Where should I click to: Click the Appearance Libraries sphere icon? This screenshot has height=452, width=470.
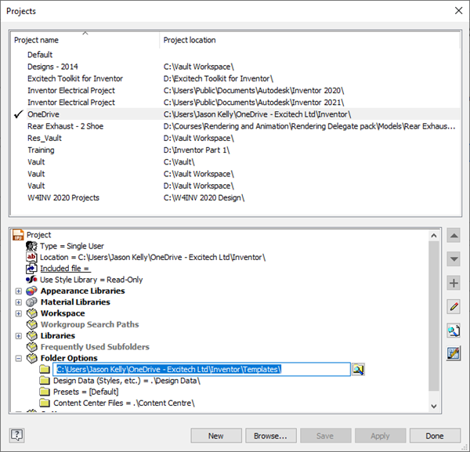point(31,291)
